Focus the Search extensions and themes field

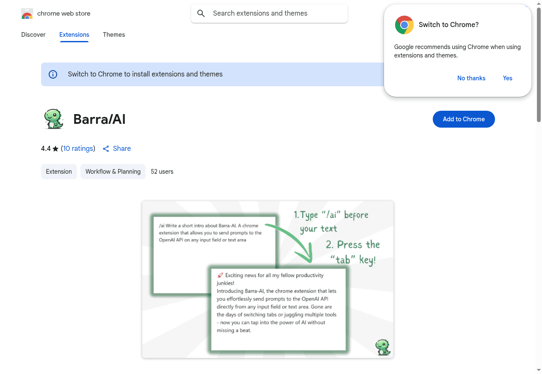(275, 14)
